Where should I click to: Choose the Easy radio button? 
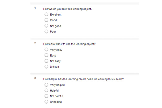(x=46, y=55)
